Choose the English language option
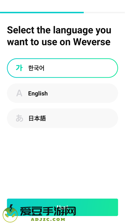This screenshot has height=223, width=125. point(62,93)
